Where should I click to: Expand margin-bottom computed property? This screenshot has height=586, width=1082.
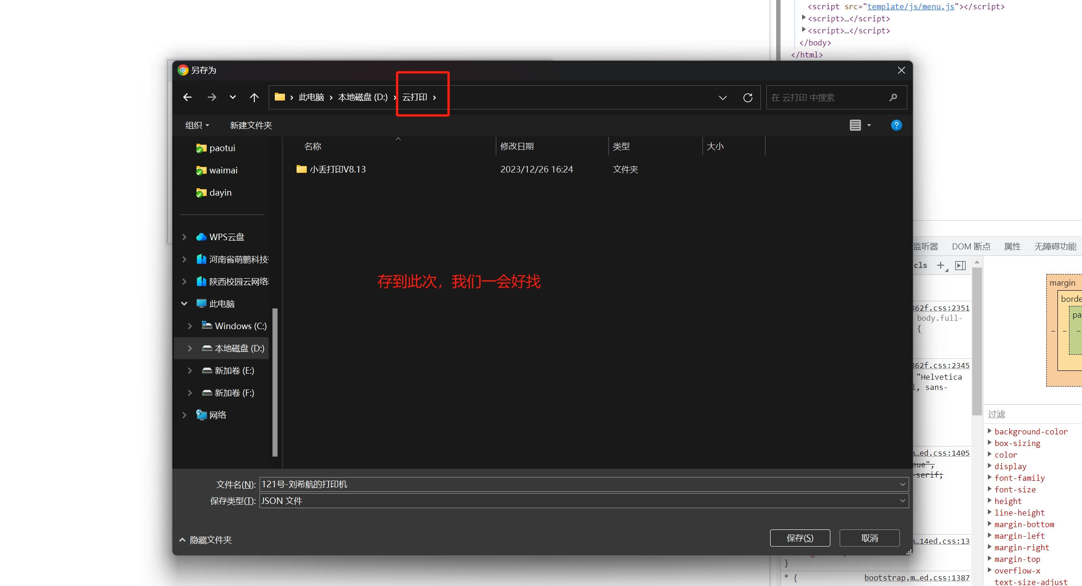point(989,524)
